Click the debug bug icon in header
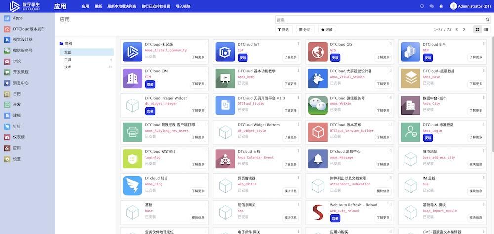The height and width of the screenshot is (234, 494). (x=441, y=6)
